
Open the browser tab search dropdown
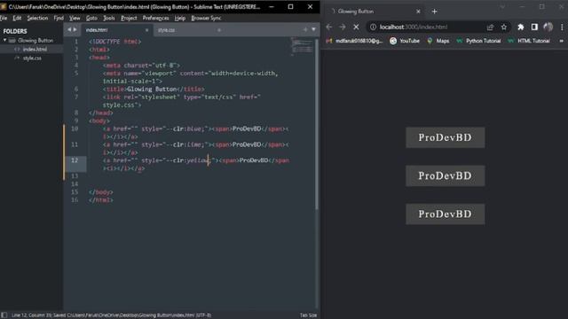point(502,6)
